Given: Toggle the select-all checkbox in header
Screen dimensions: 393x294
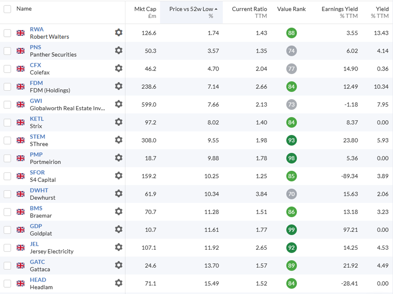Looking at the screenshot, I should coord(7,9).
